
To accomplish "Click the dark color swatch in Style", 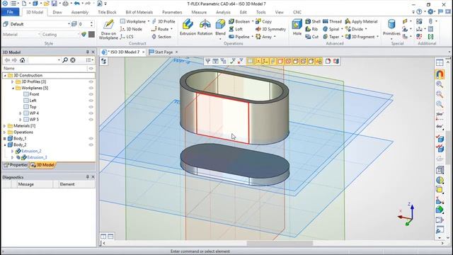I will (91, 35).
